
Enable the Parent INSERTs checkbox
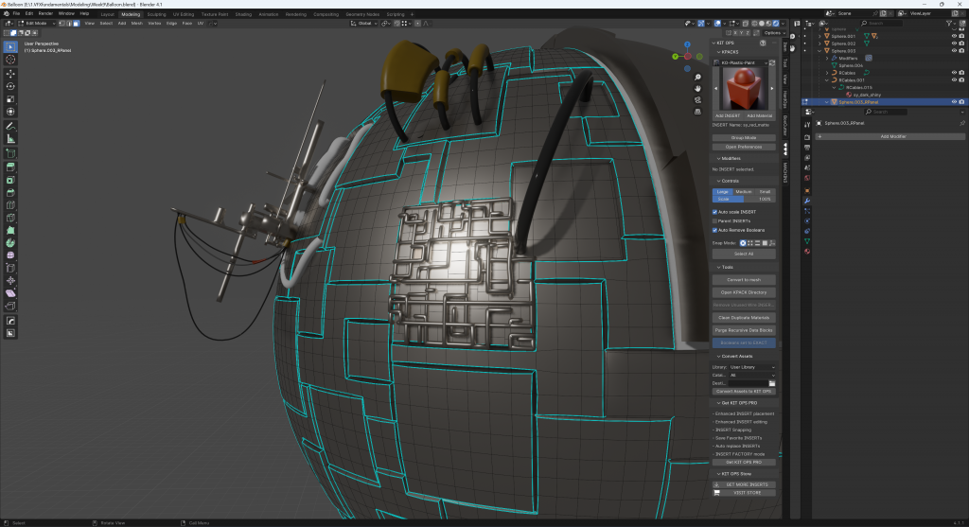tap(715, 221)
